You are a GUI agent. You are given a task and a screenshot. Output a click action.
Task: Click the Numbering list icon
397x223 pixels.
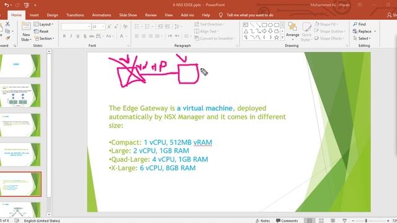tap(147, 27)
